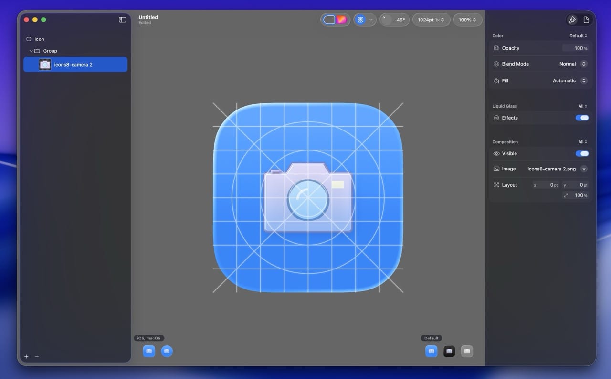Select the colorful gradient background option
611x379 pixels.
[x=342, y=20]
